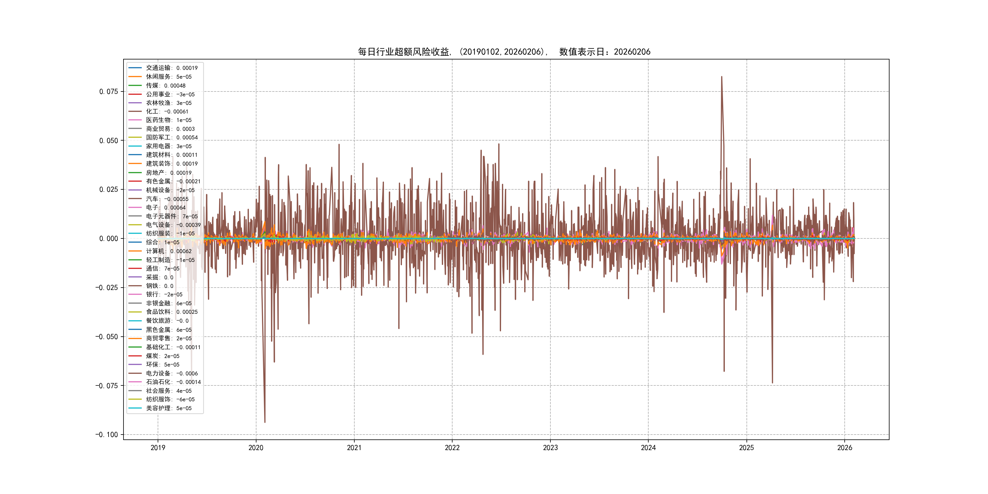
Task: Click the 0.075 y-axis tick label
Action: (x=109, y=92)
